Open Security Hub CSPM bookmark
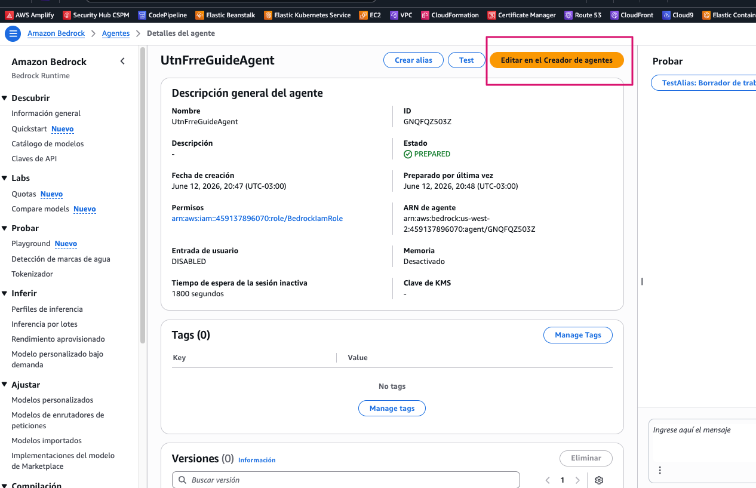 point(96,15)
